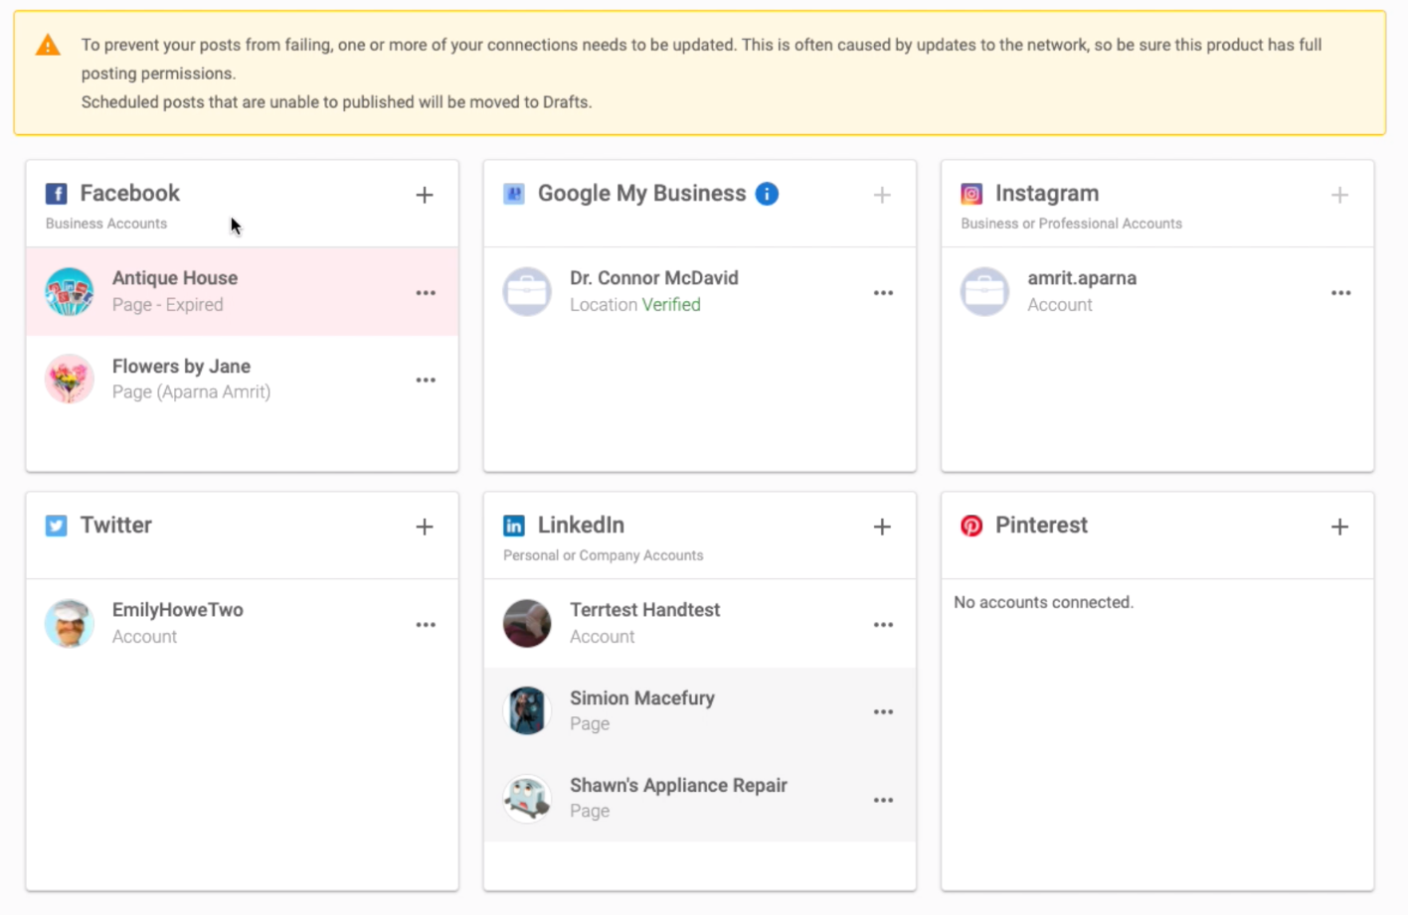Open options menu for EmilyHoweTwo account
Viewport: 1408px width, 915px height.
(426, 624)
